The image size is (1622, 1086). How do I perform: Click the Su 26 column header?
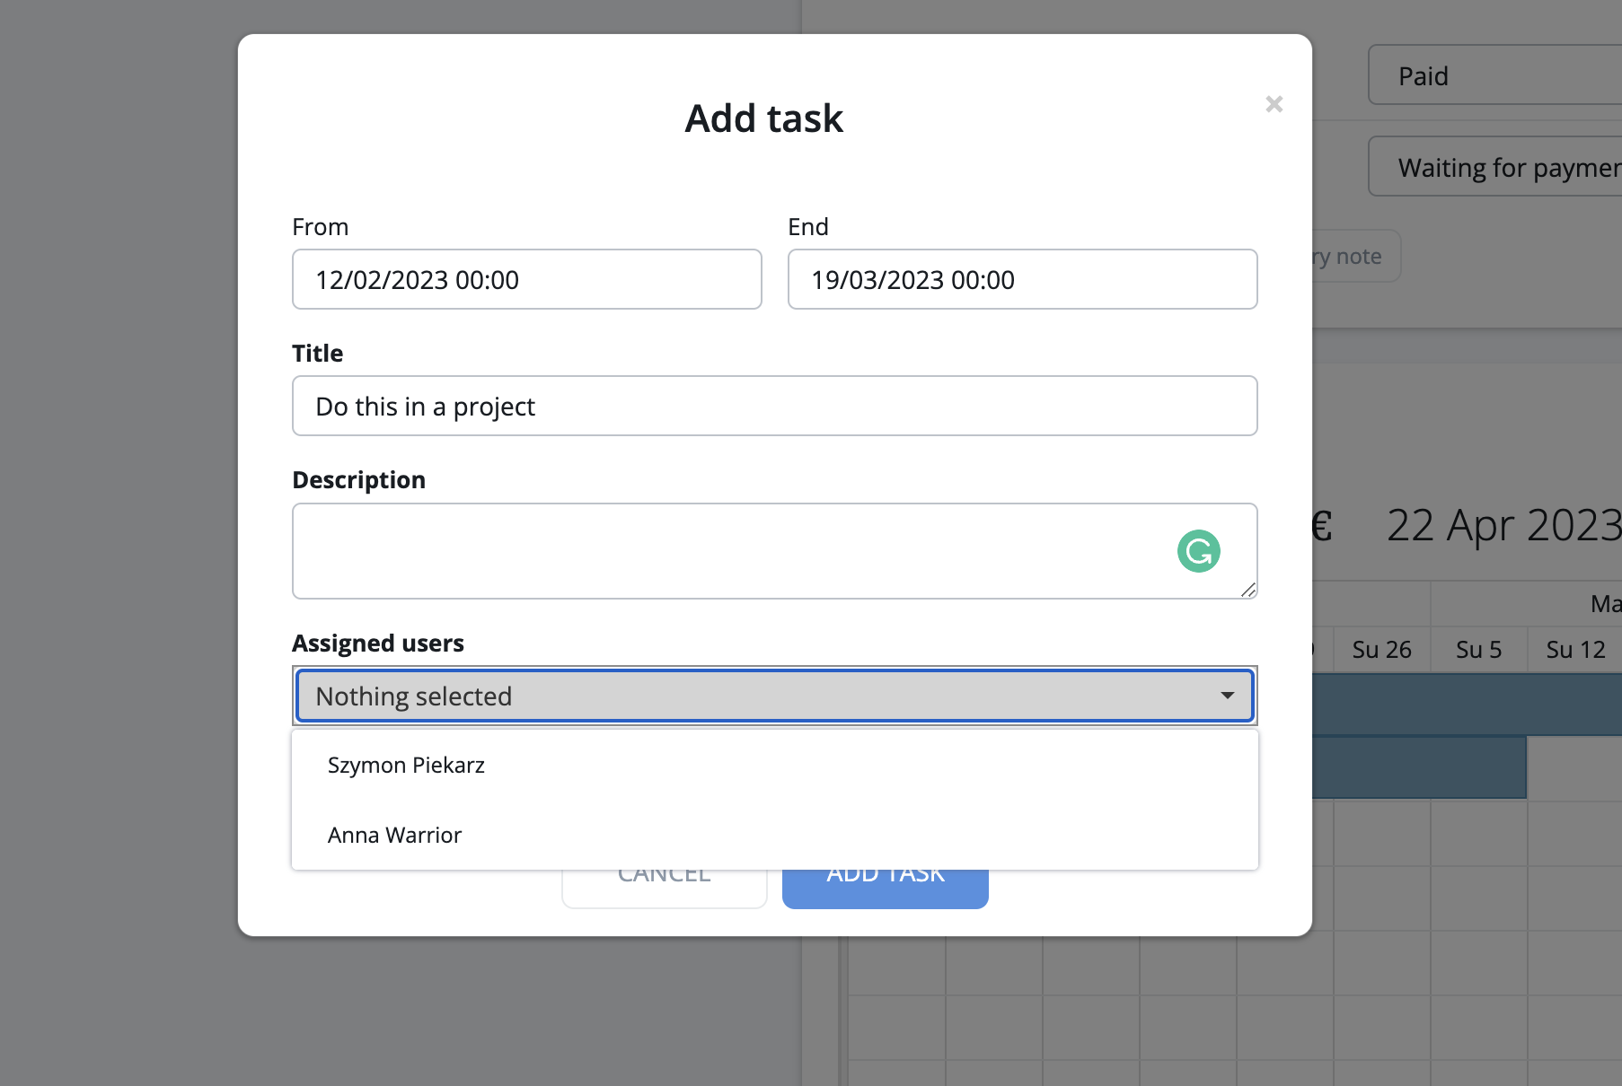1381,650
